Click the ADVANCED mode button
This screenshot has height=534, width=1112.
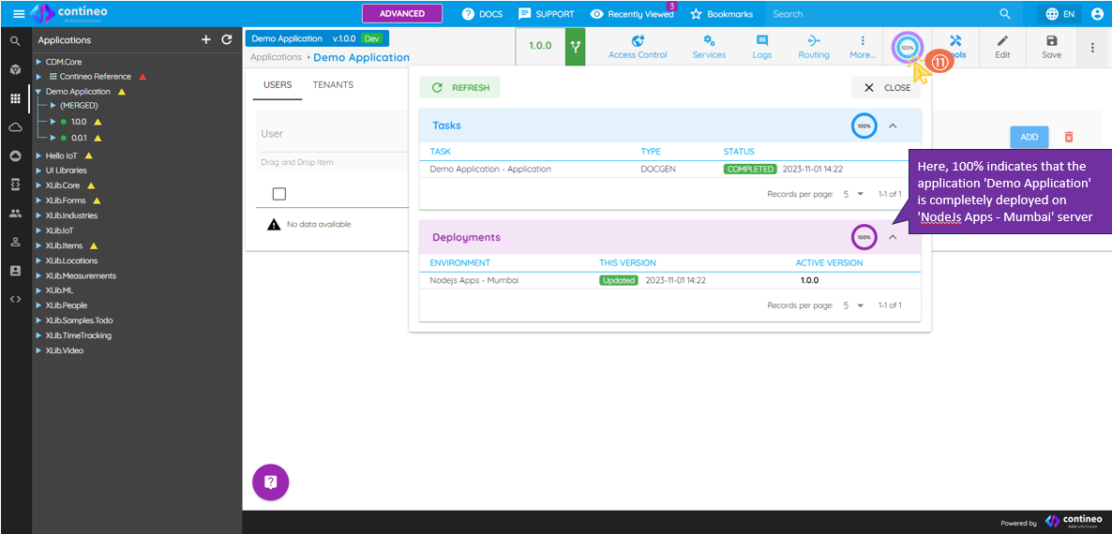[402, 14]
